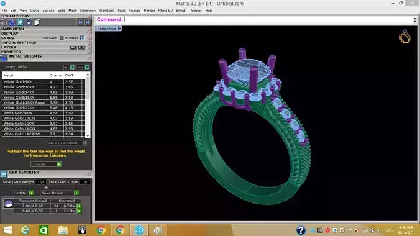Click the help question mark in taskbar
Screen dimensions: 420x236
pos(301,230)
